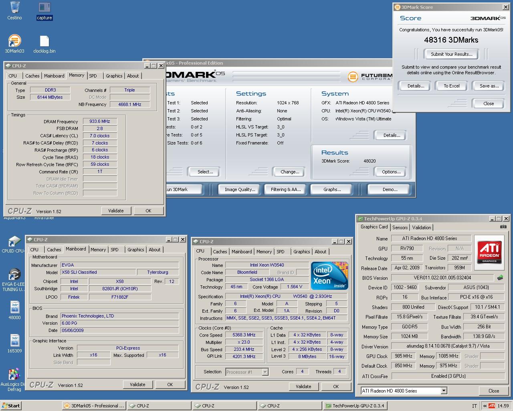Click Options button under Results

pyautogui.click(x=391, y=172)
